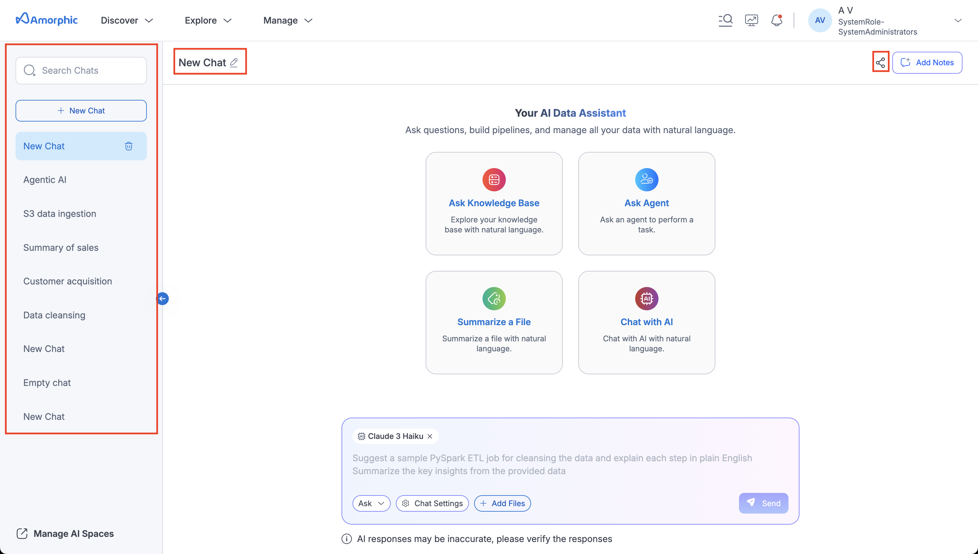Select the Ask Agent card
The width and height of the screenshot is (978, 554).
(646, 204)
